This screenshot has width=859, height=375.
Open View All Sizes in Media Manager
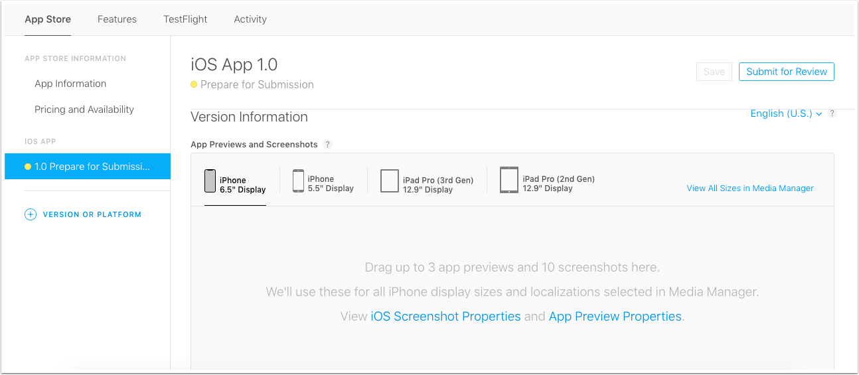(x=750, y=188)
